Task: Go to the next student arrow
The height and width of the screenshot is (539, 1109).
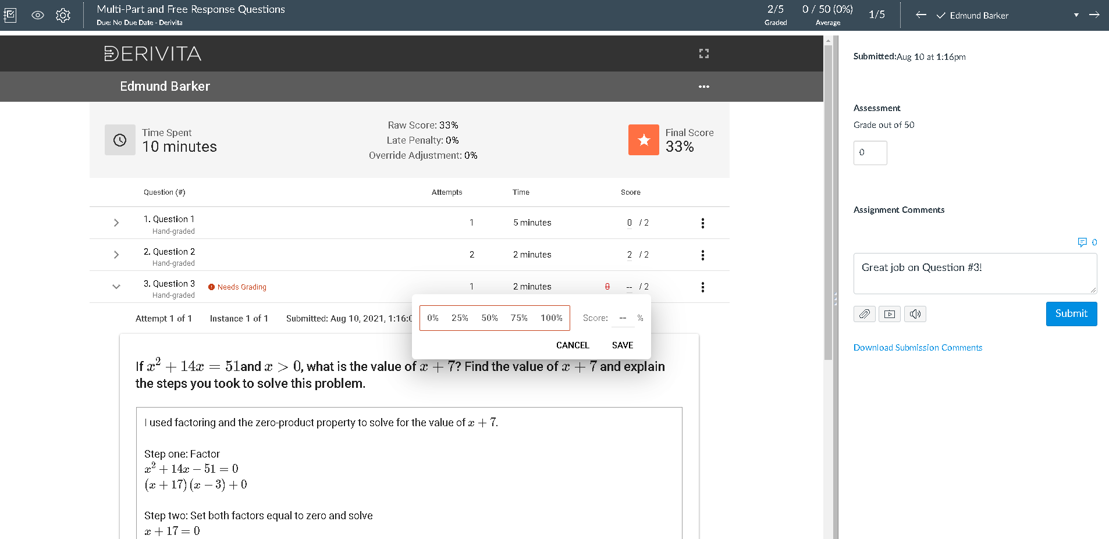Action: click(1094, 15)
